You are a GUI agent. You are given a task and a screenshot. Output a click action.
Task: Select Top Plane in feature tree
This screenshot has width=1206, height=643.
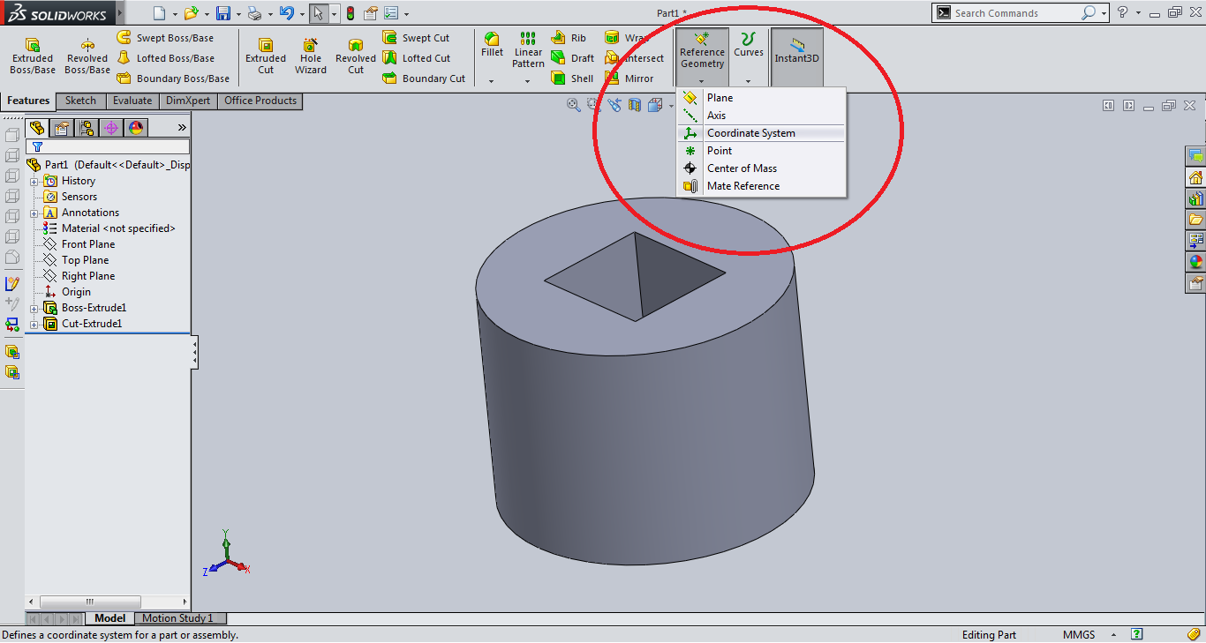pos(76,260)
